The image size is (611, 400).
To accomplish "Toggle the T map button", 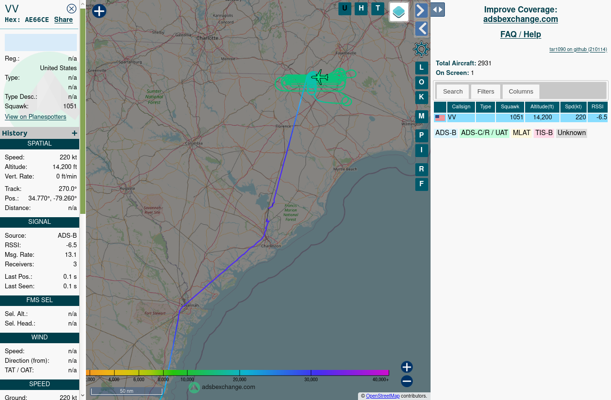I will (378, 9).
